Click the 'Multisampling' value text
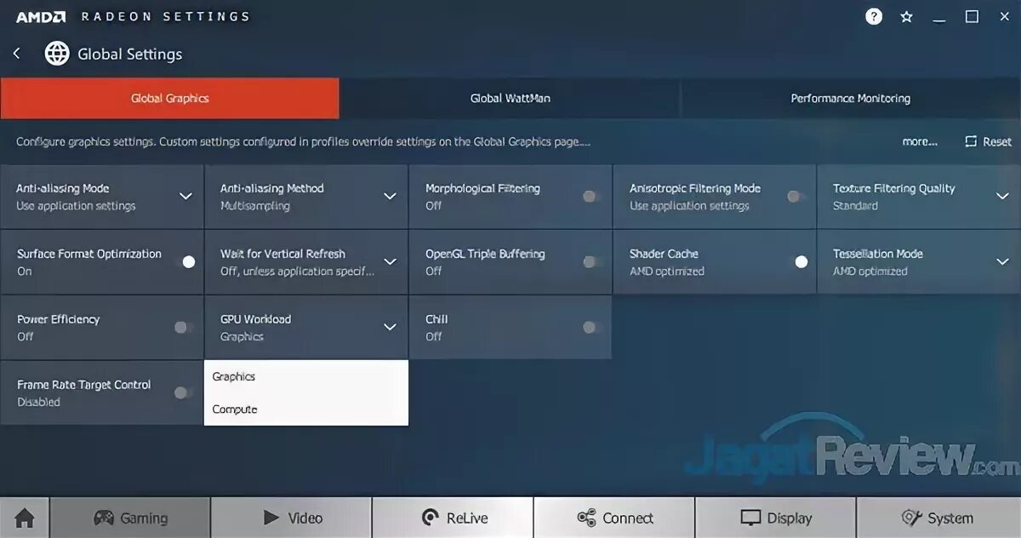The height and width of the screenshot is (538, 1021). pos(255,206)
